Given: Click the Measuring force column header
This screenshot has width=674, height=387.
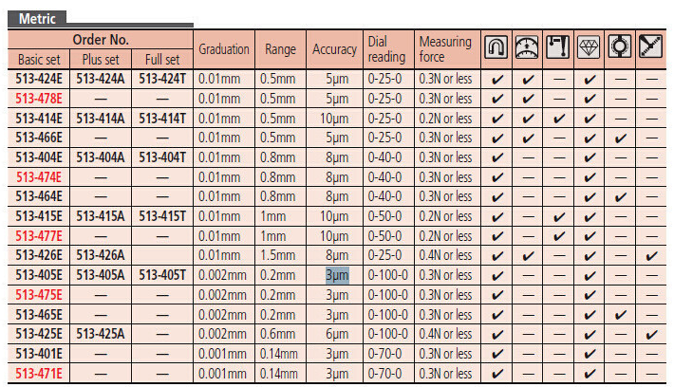Looking at the screenshot, I should click(445, 48).
